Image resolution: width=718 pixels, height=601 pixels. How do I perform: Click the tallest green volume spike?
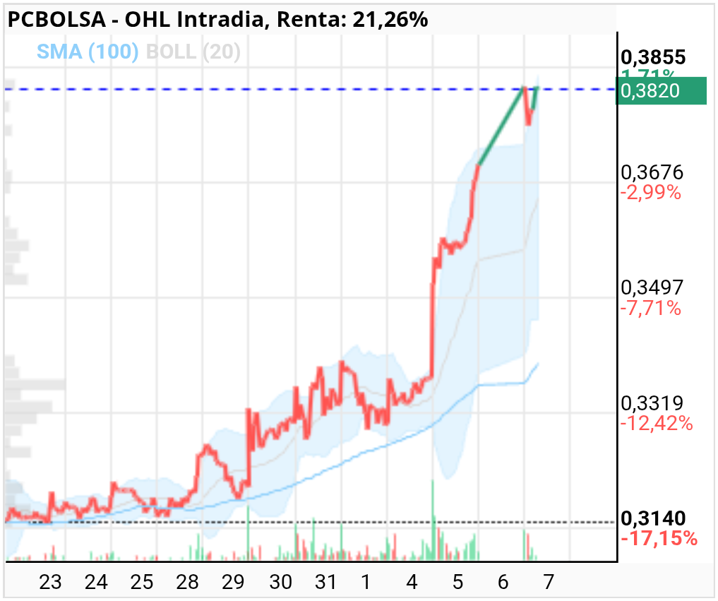433,520
